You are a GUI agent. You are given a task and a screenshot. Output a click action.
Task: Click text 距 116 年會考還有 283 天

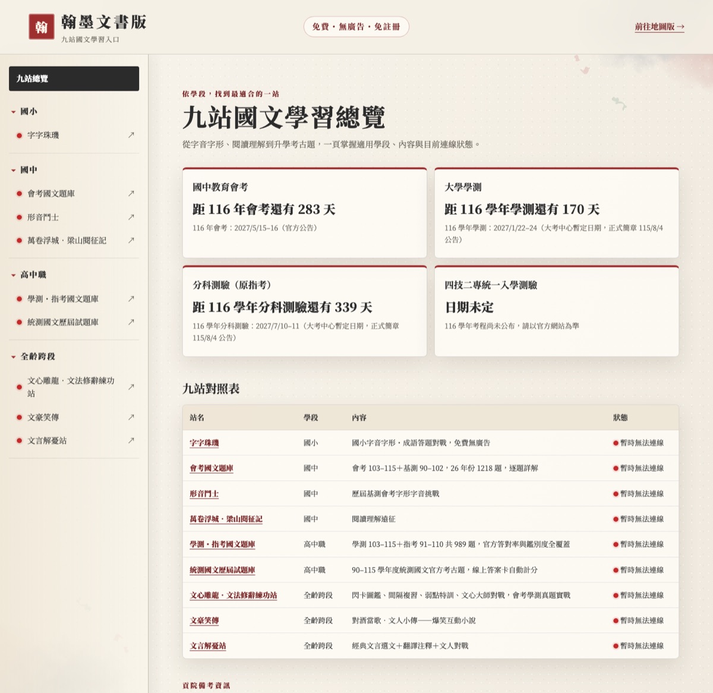pos(264,209)
